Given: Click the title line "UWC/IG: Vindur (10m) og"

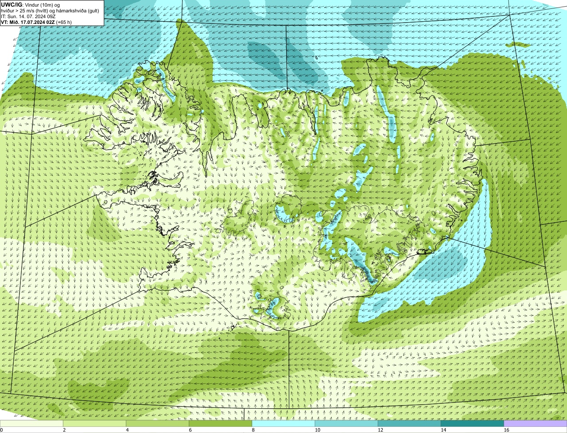Looking at the screenshot, I should (x=31, y=4).
